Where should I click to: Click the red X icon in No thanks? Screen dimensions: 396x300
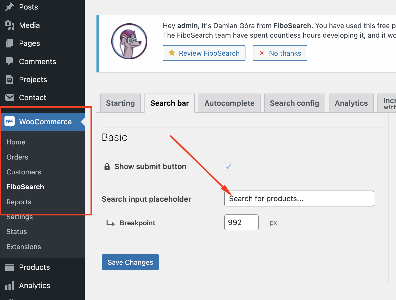click(x=262, y=53)
